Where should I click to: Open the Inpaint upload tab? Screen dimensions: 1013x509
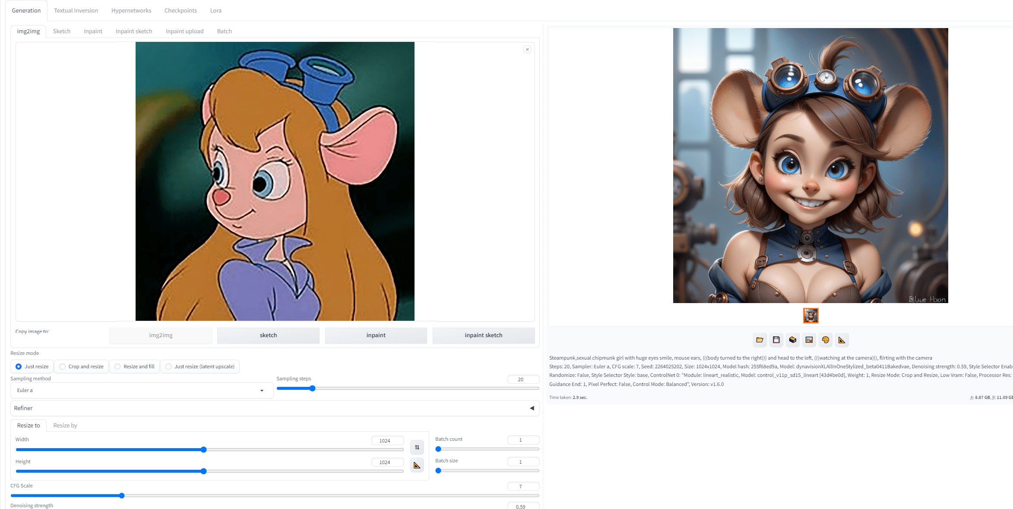pyautogui.click(x=184, y=31)
